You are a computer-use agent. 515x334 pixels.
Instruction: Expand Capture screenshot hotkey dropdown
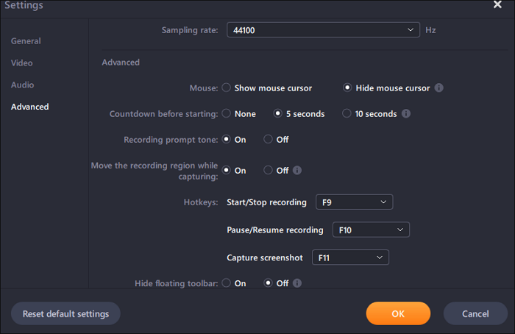pyautogui.click(x=350, y=257)
